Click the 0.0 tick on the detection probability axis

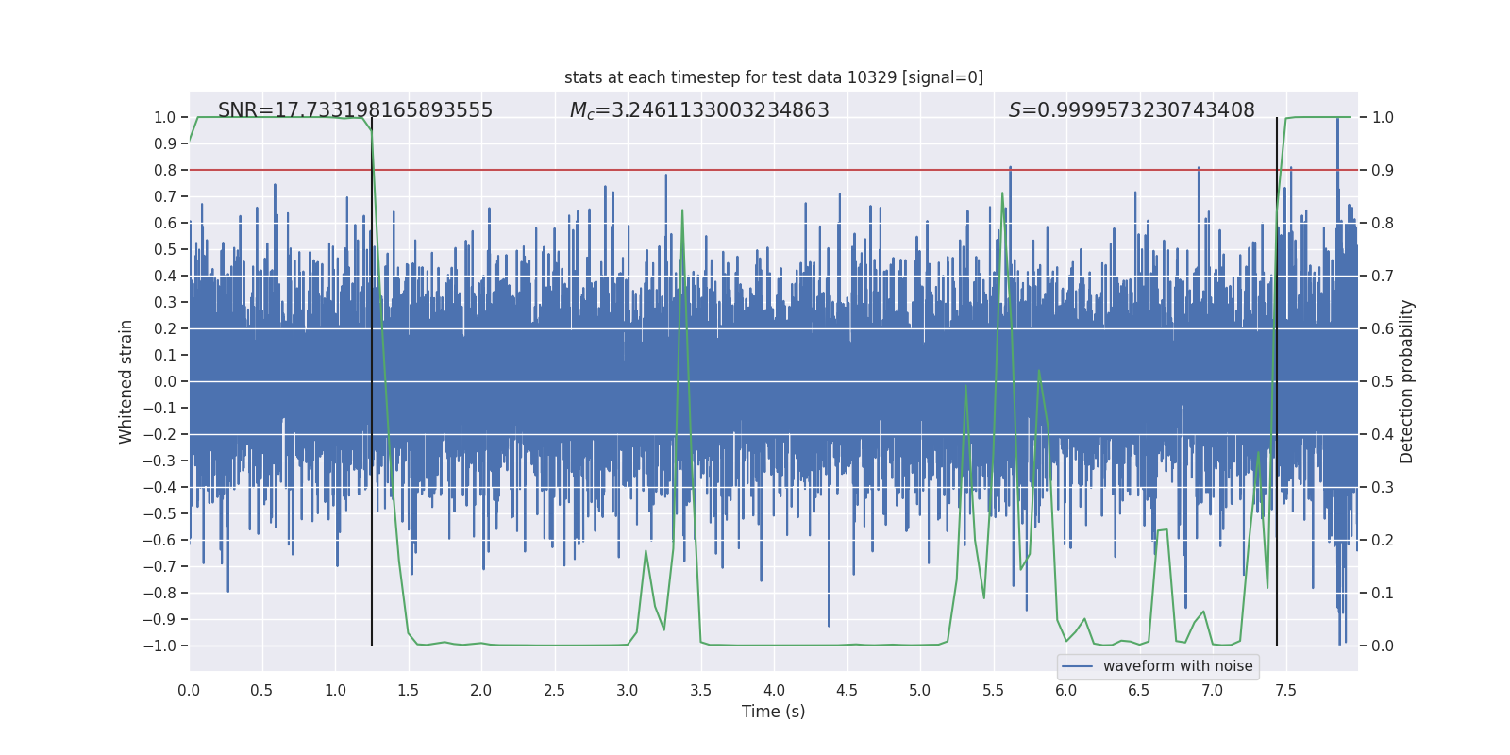click(1383, 646)
